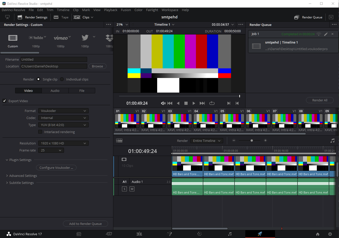Uncheck the Export Video checkbox

(x=5, y=101)
